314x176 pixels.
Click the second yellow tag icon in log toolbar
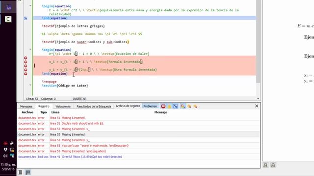(x=189, y=106)
